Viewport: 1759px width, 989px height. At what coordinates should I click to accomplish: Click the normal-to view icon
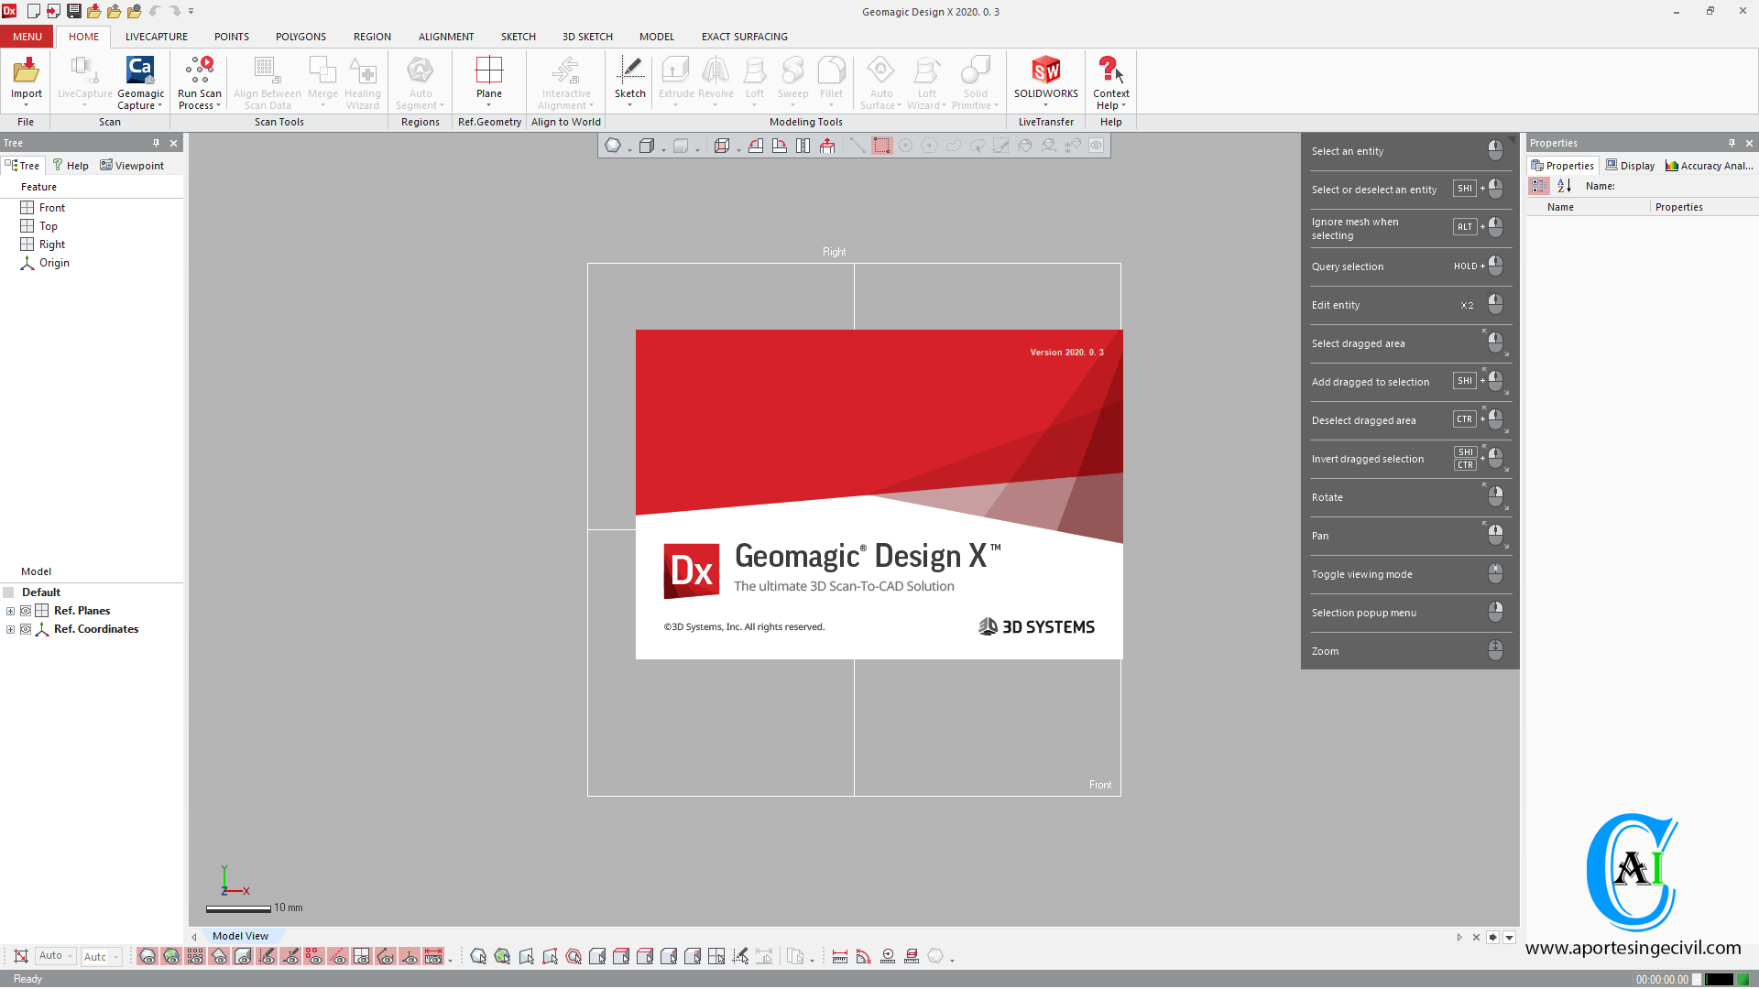click(x=827, y=146)
